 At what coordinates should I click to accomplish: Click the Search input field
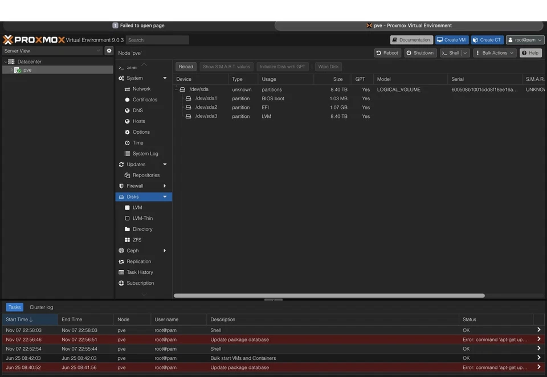click(157, 40)
